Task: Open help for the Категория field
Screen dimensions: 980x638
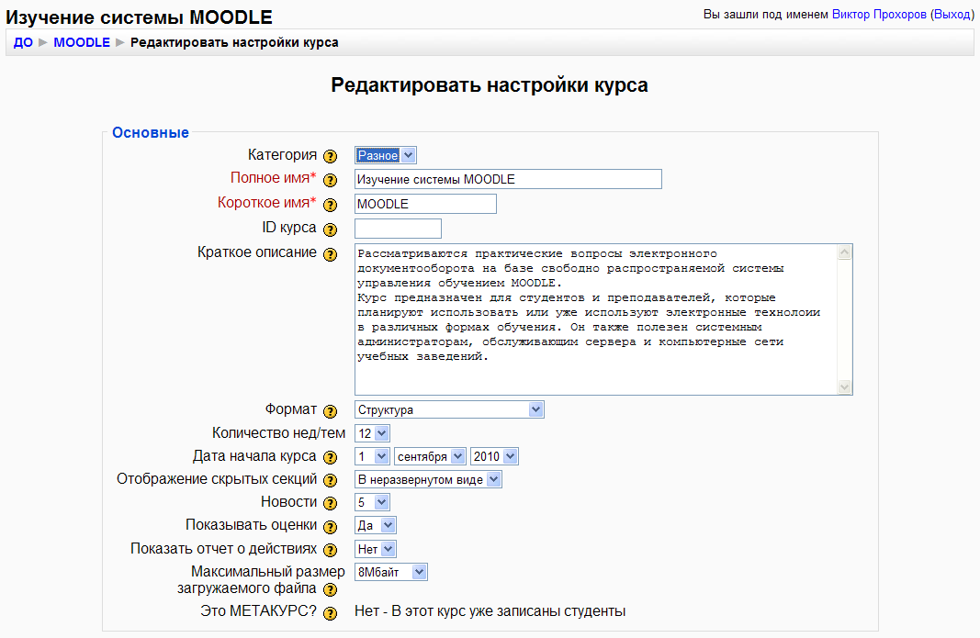Action: 330,154
